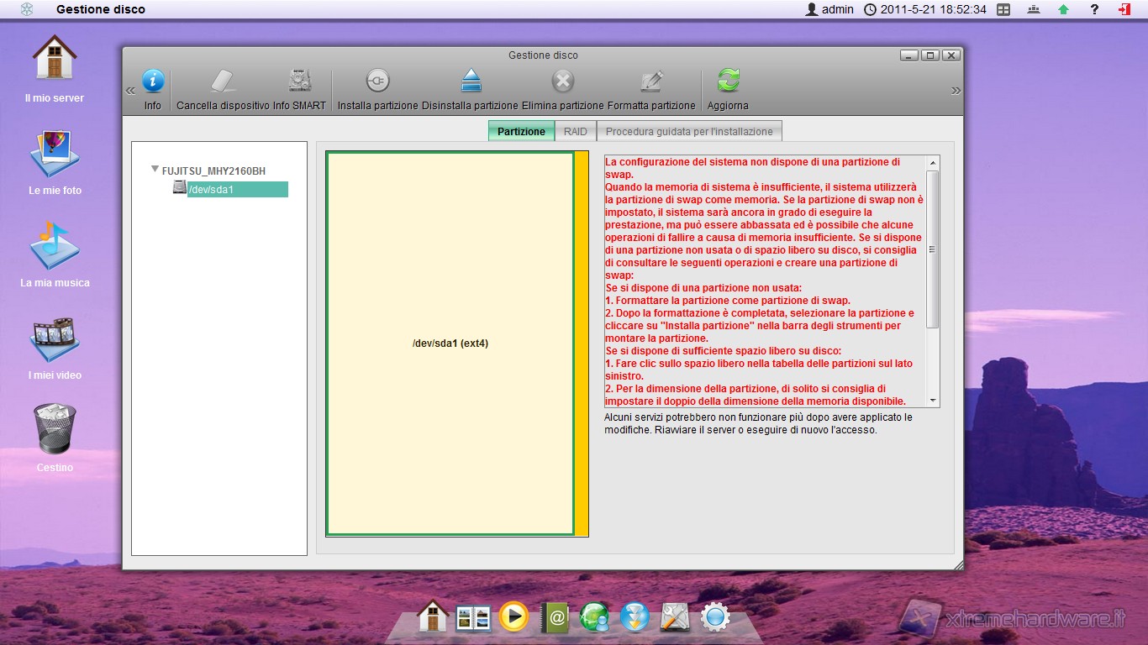Viewport: 1148px width, 645px height.
Task: Switch to the RAID tab
Action: pos(576,132)
